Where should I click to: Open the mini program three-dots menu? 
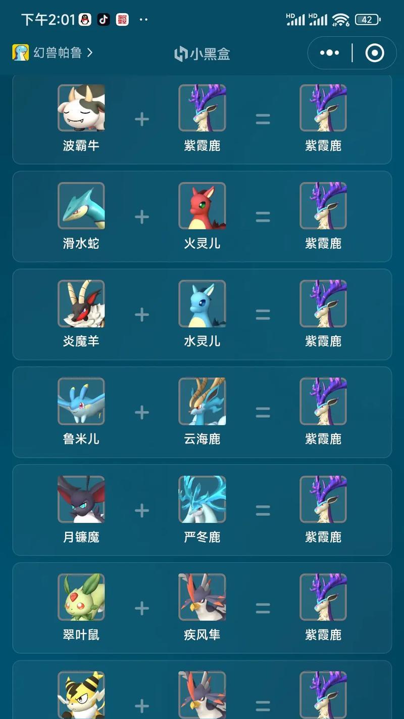(x=330, y=53)
